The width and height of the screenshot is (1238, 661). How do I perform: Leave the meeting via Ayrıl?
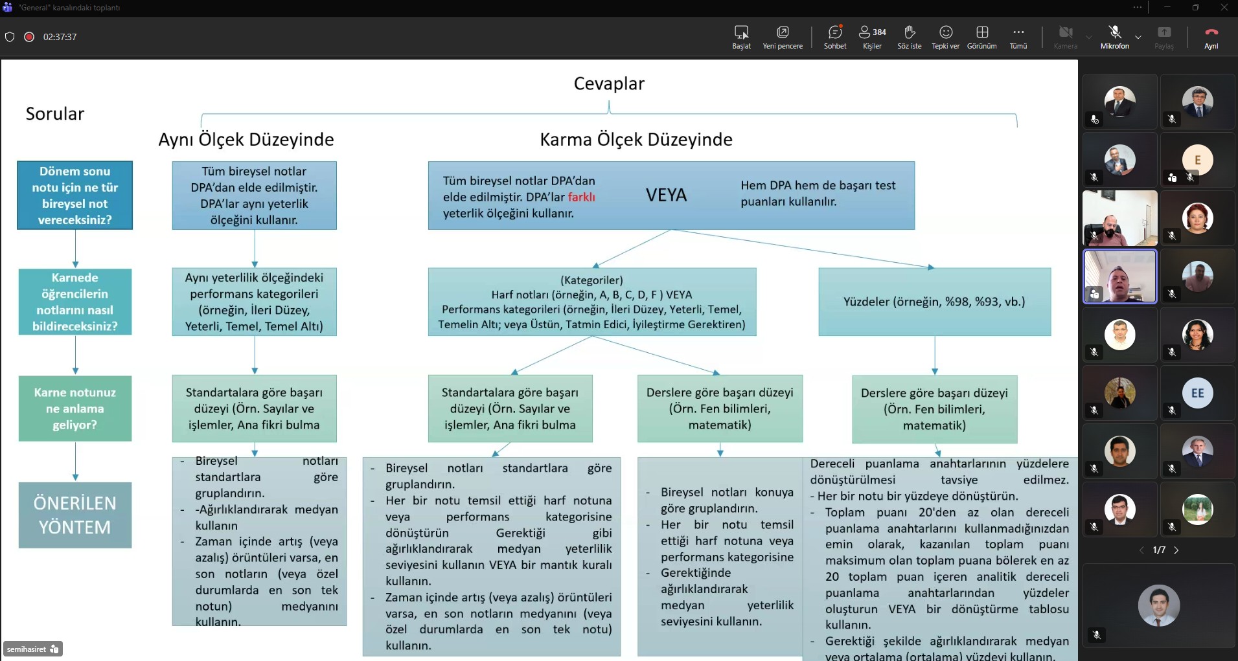(1211, 36)
